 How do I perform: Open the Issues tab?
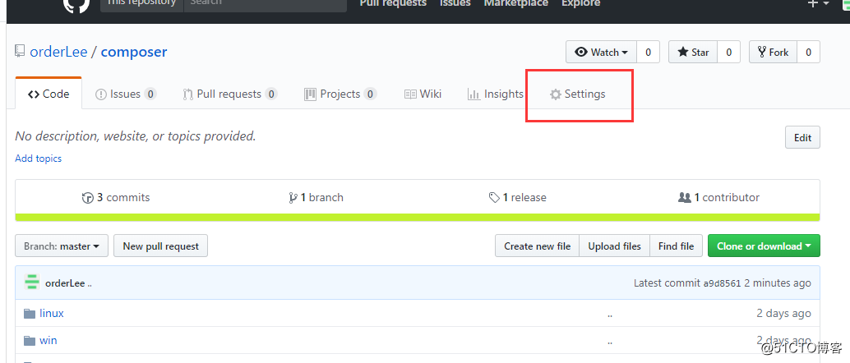(x=126, y=94)
